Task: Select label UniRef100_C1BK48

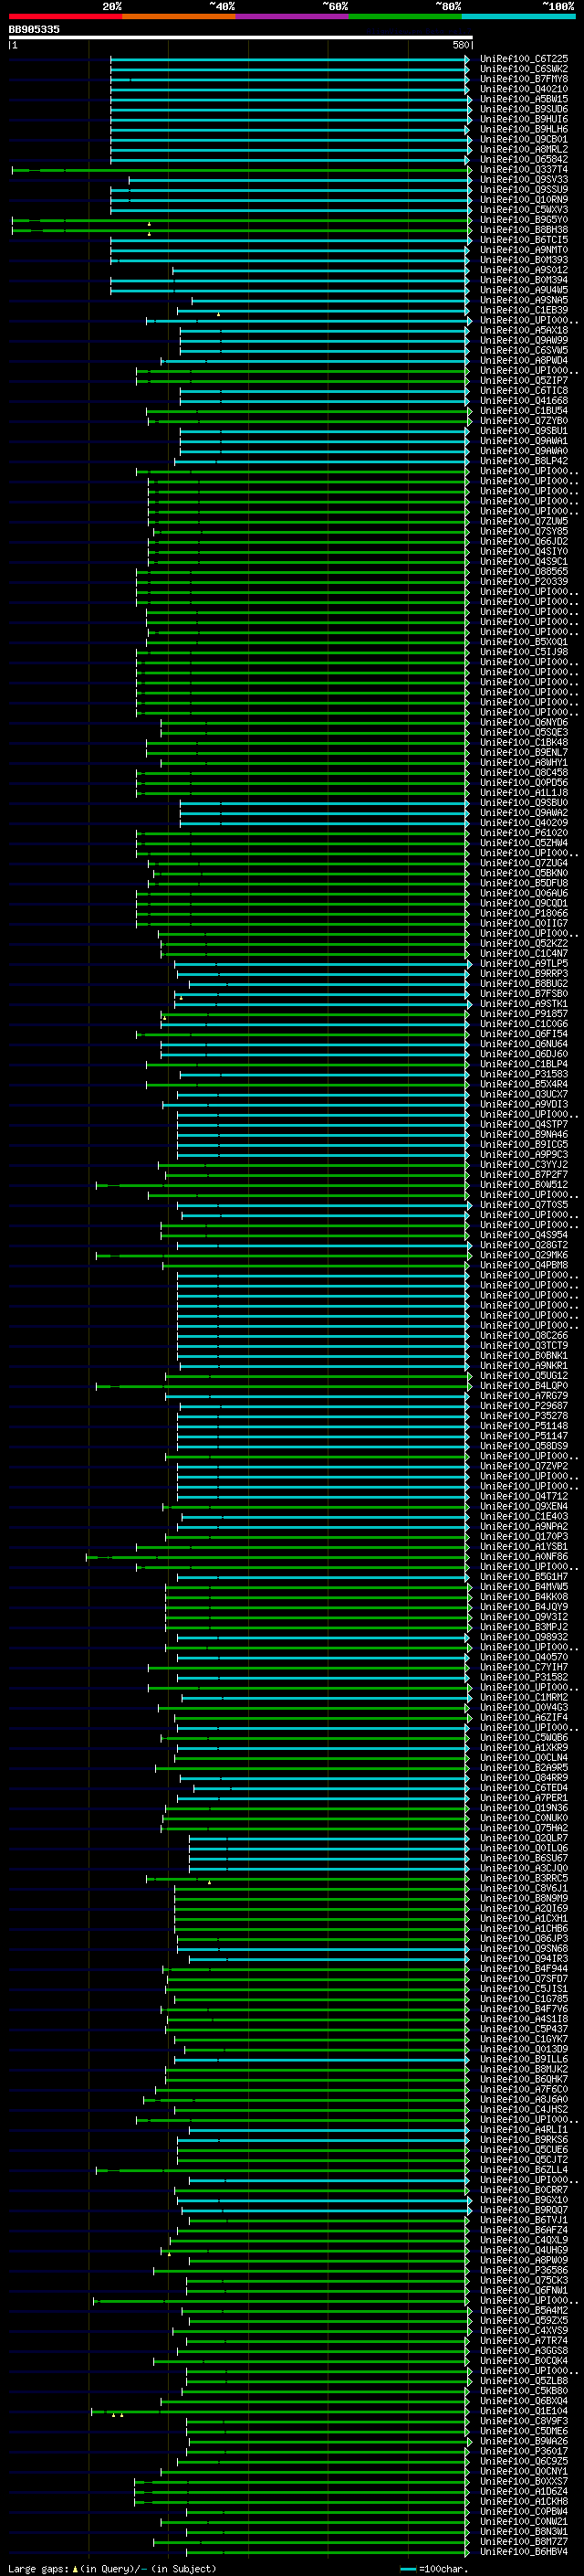Action: click(523, 743)
